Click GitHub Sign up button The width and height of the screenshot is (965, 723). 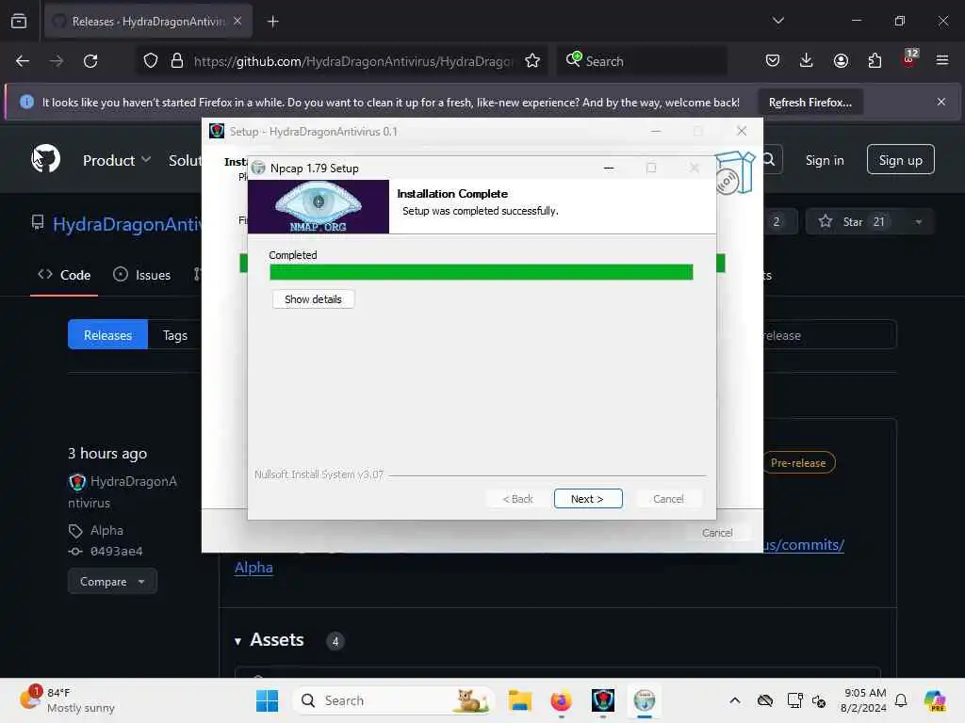900,160
